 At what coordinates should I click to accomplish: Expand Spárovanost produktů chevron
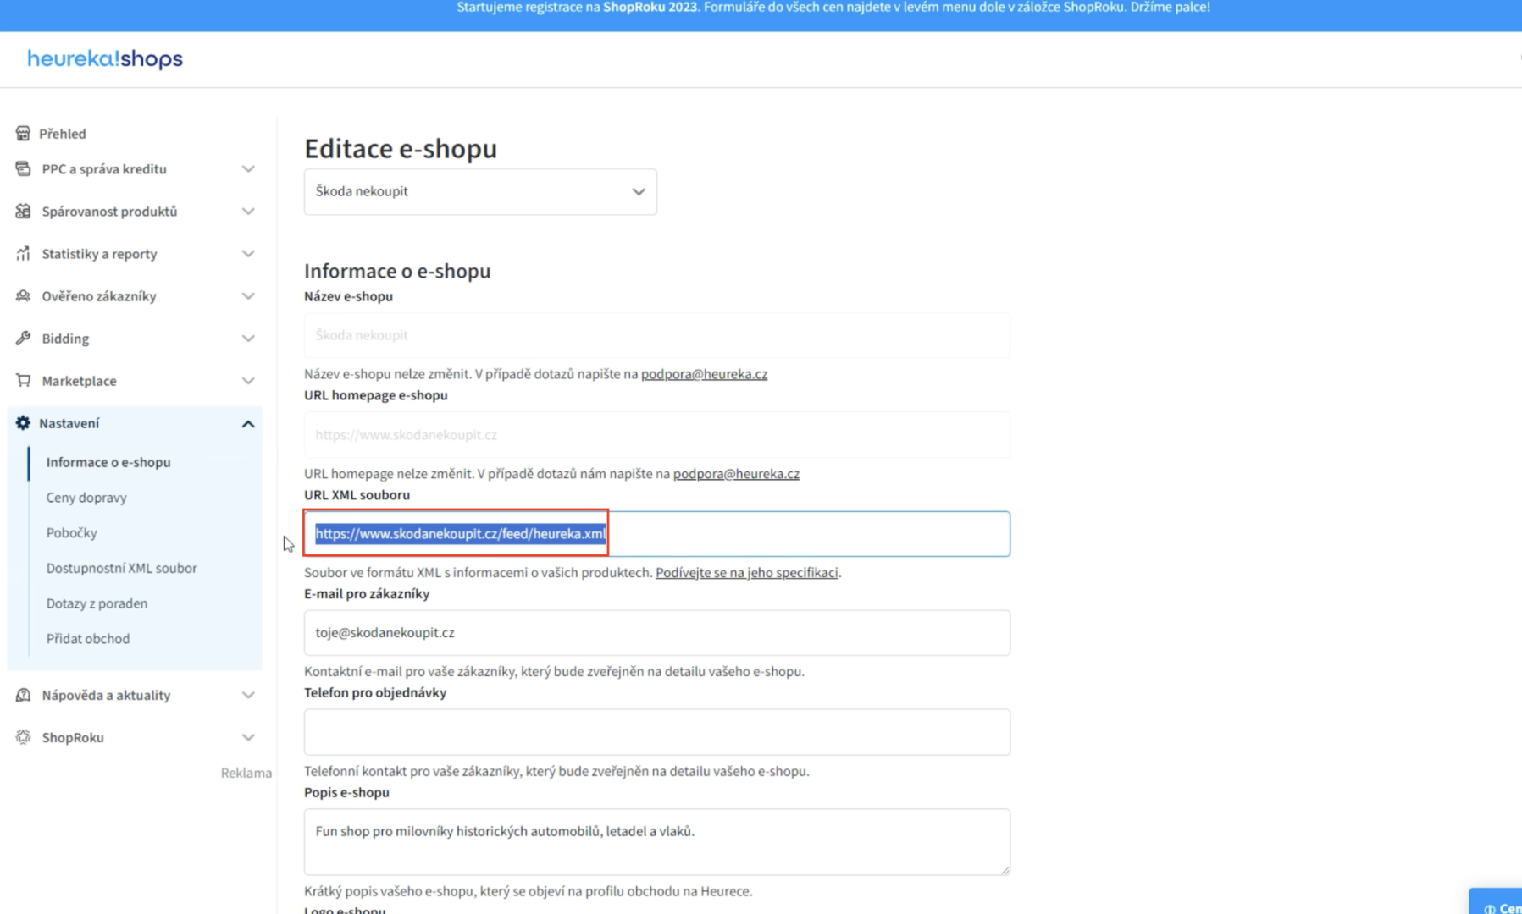tap(248, 212)
